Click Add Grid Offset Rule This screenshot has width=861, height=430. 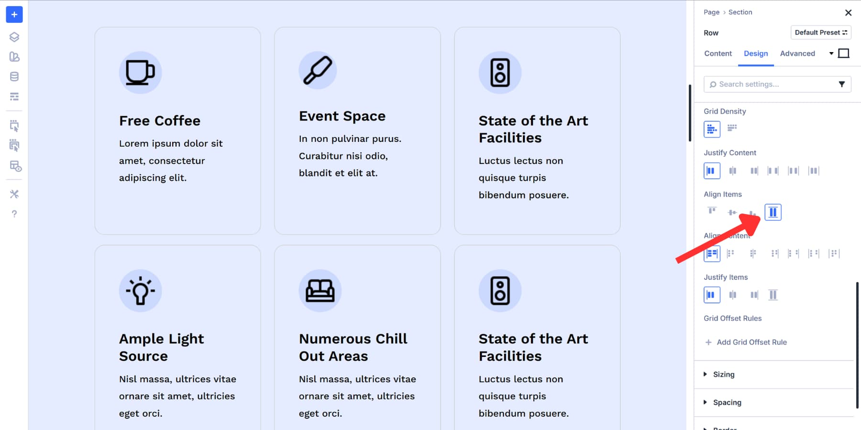coord(751,342)
